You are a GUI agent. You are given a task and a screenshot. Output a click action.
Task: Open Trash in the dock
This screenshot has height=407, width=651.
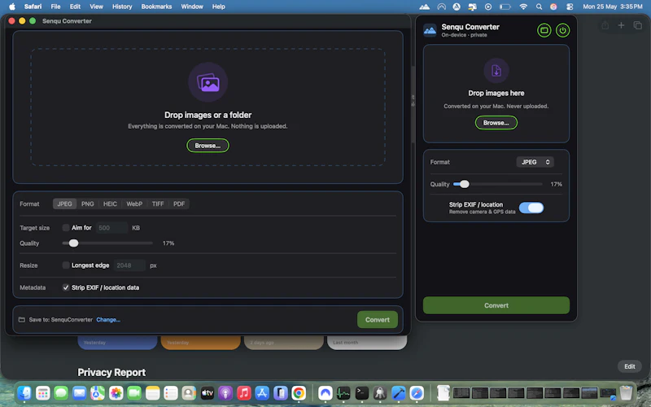click(x=626, y=392)
